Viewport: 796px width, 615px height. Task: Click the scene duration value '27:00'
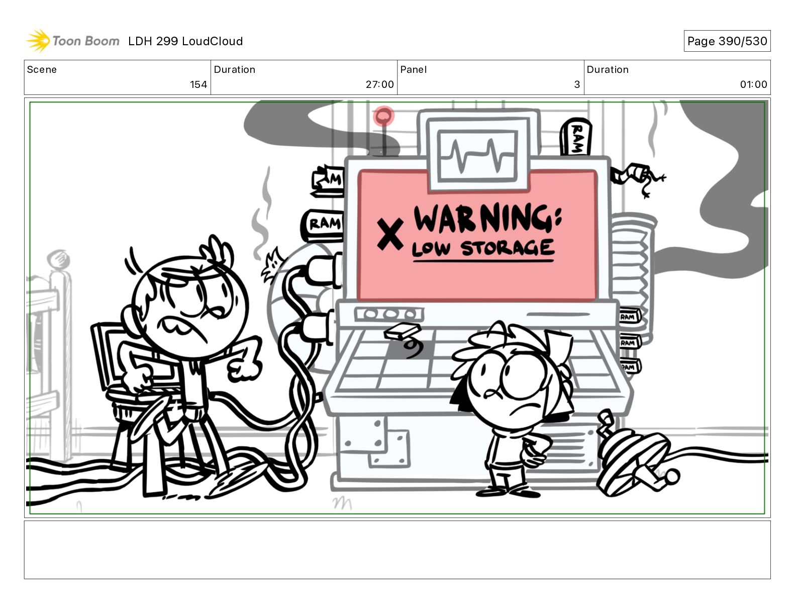click(380, 84)
